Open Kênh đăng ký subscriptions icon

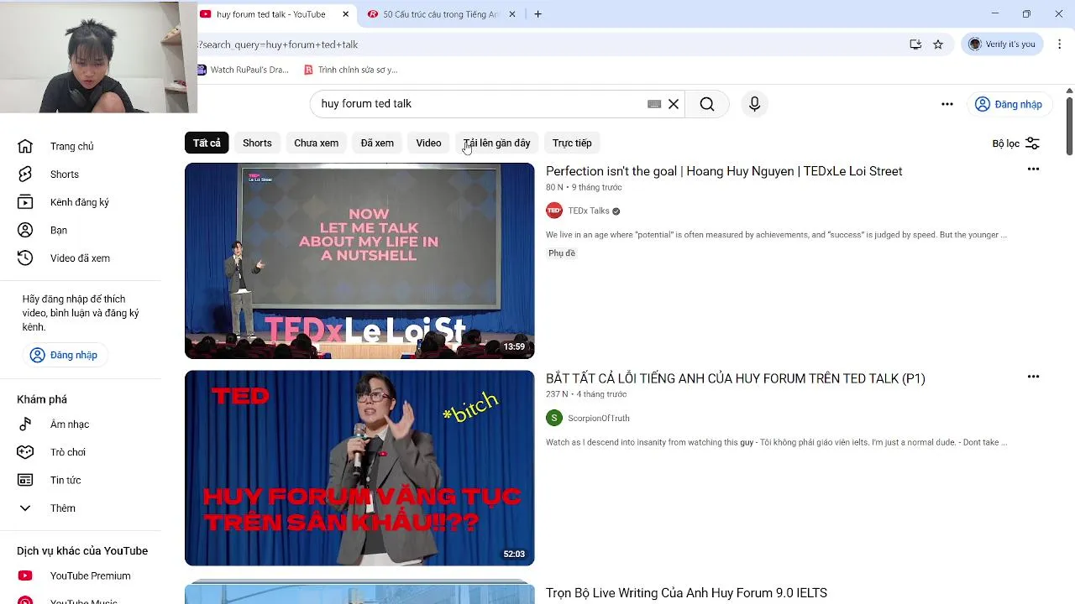coord(25,202)
